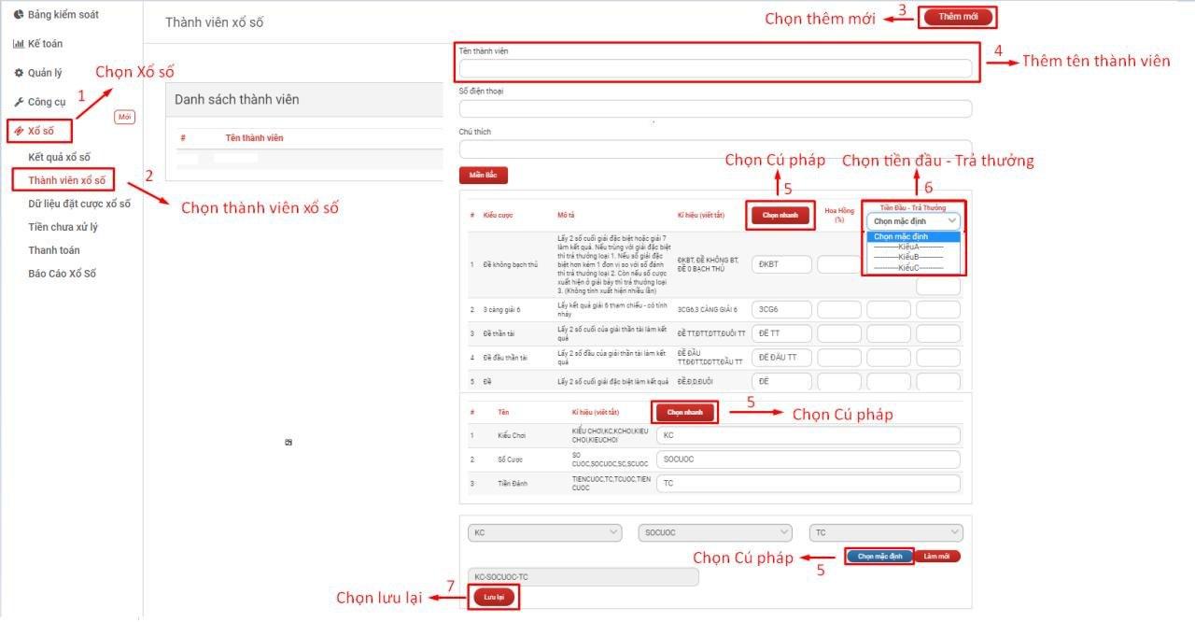Click the Lưu lại save button
Image resolution: width=1195 pixels, height=622 pixels.
494,597
